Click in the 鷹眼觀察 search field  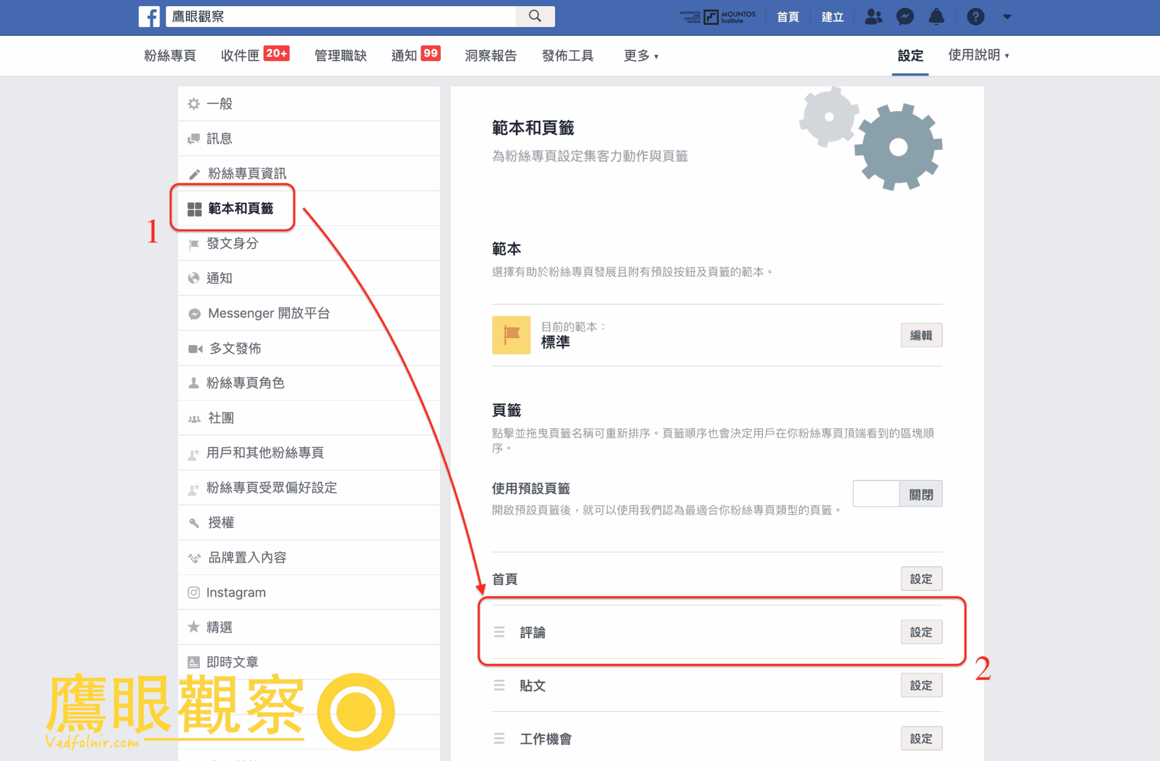[341, 16]
